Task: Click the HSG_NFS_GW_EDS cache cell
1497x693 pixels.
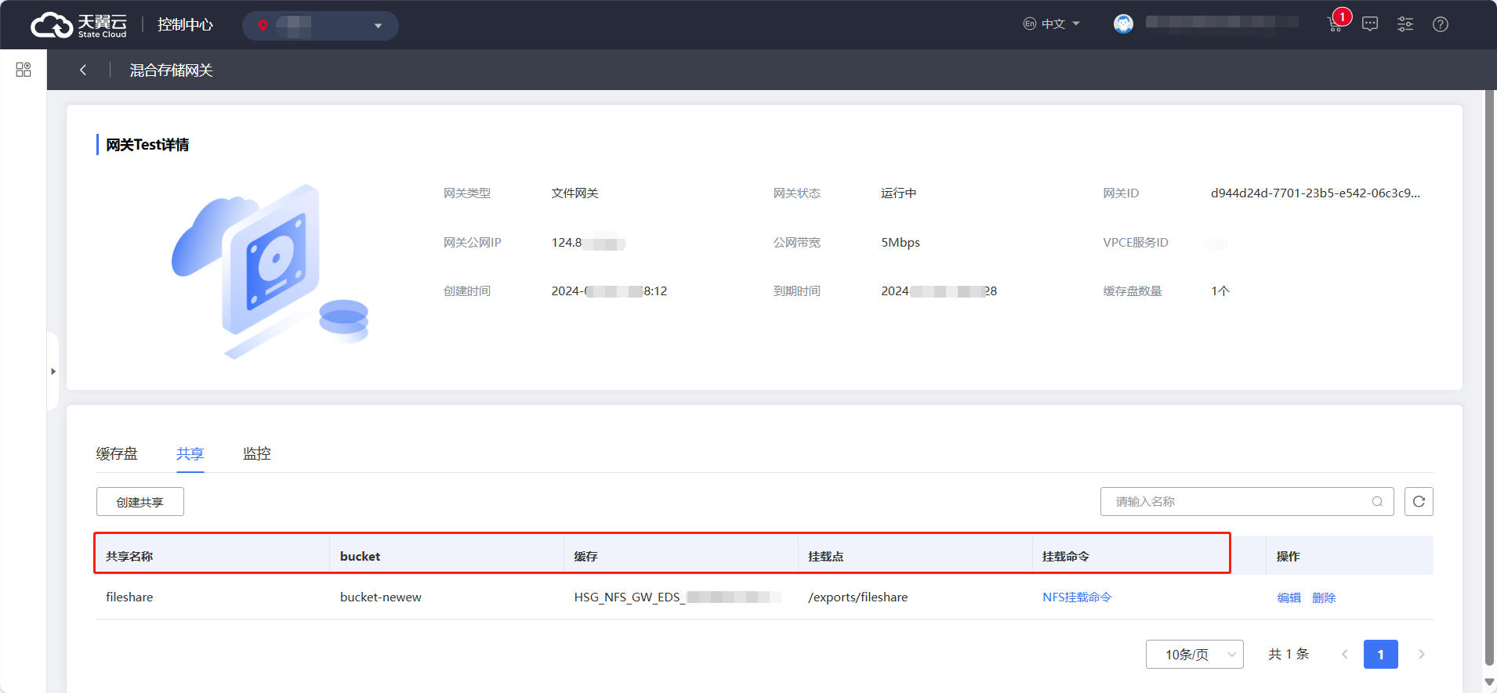Action: pyautogui.click(x=677, y=597)
